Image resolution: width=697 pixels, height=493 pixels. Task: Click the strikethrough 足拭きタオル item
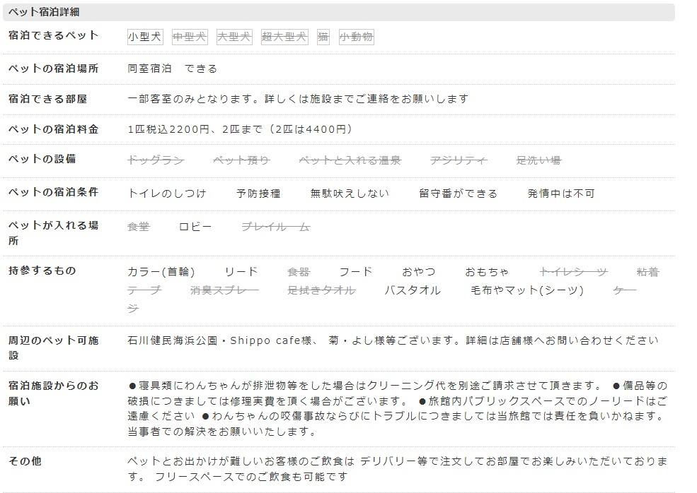click(321, 290)
